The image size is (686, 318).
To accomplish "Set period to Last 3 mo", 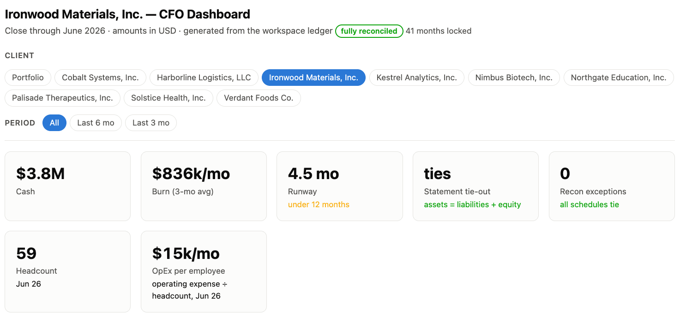I will (x=151, y=123).
